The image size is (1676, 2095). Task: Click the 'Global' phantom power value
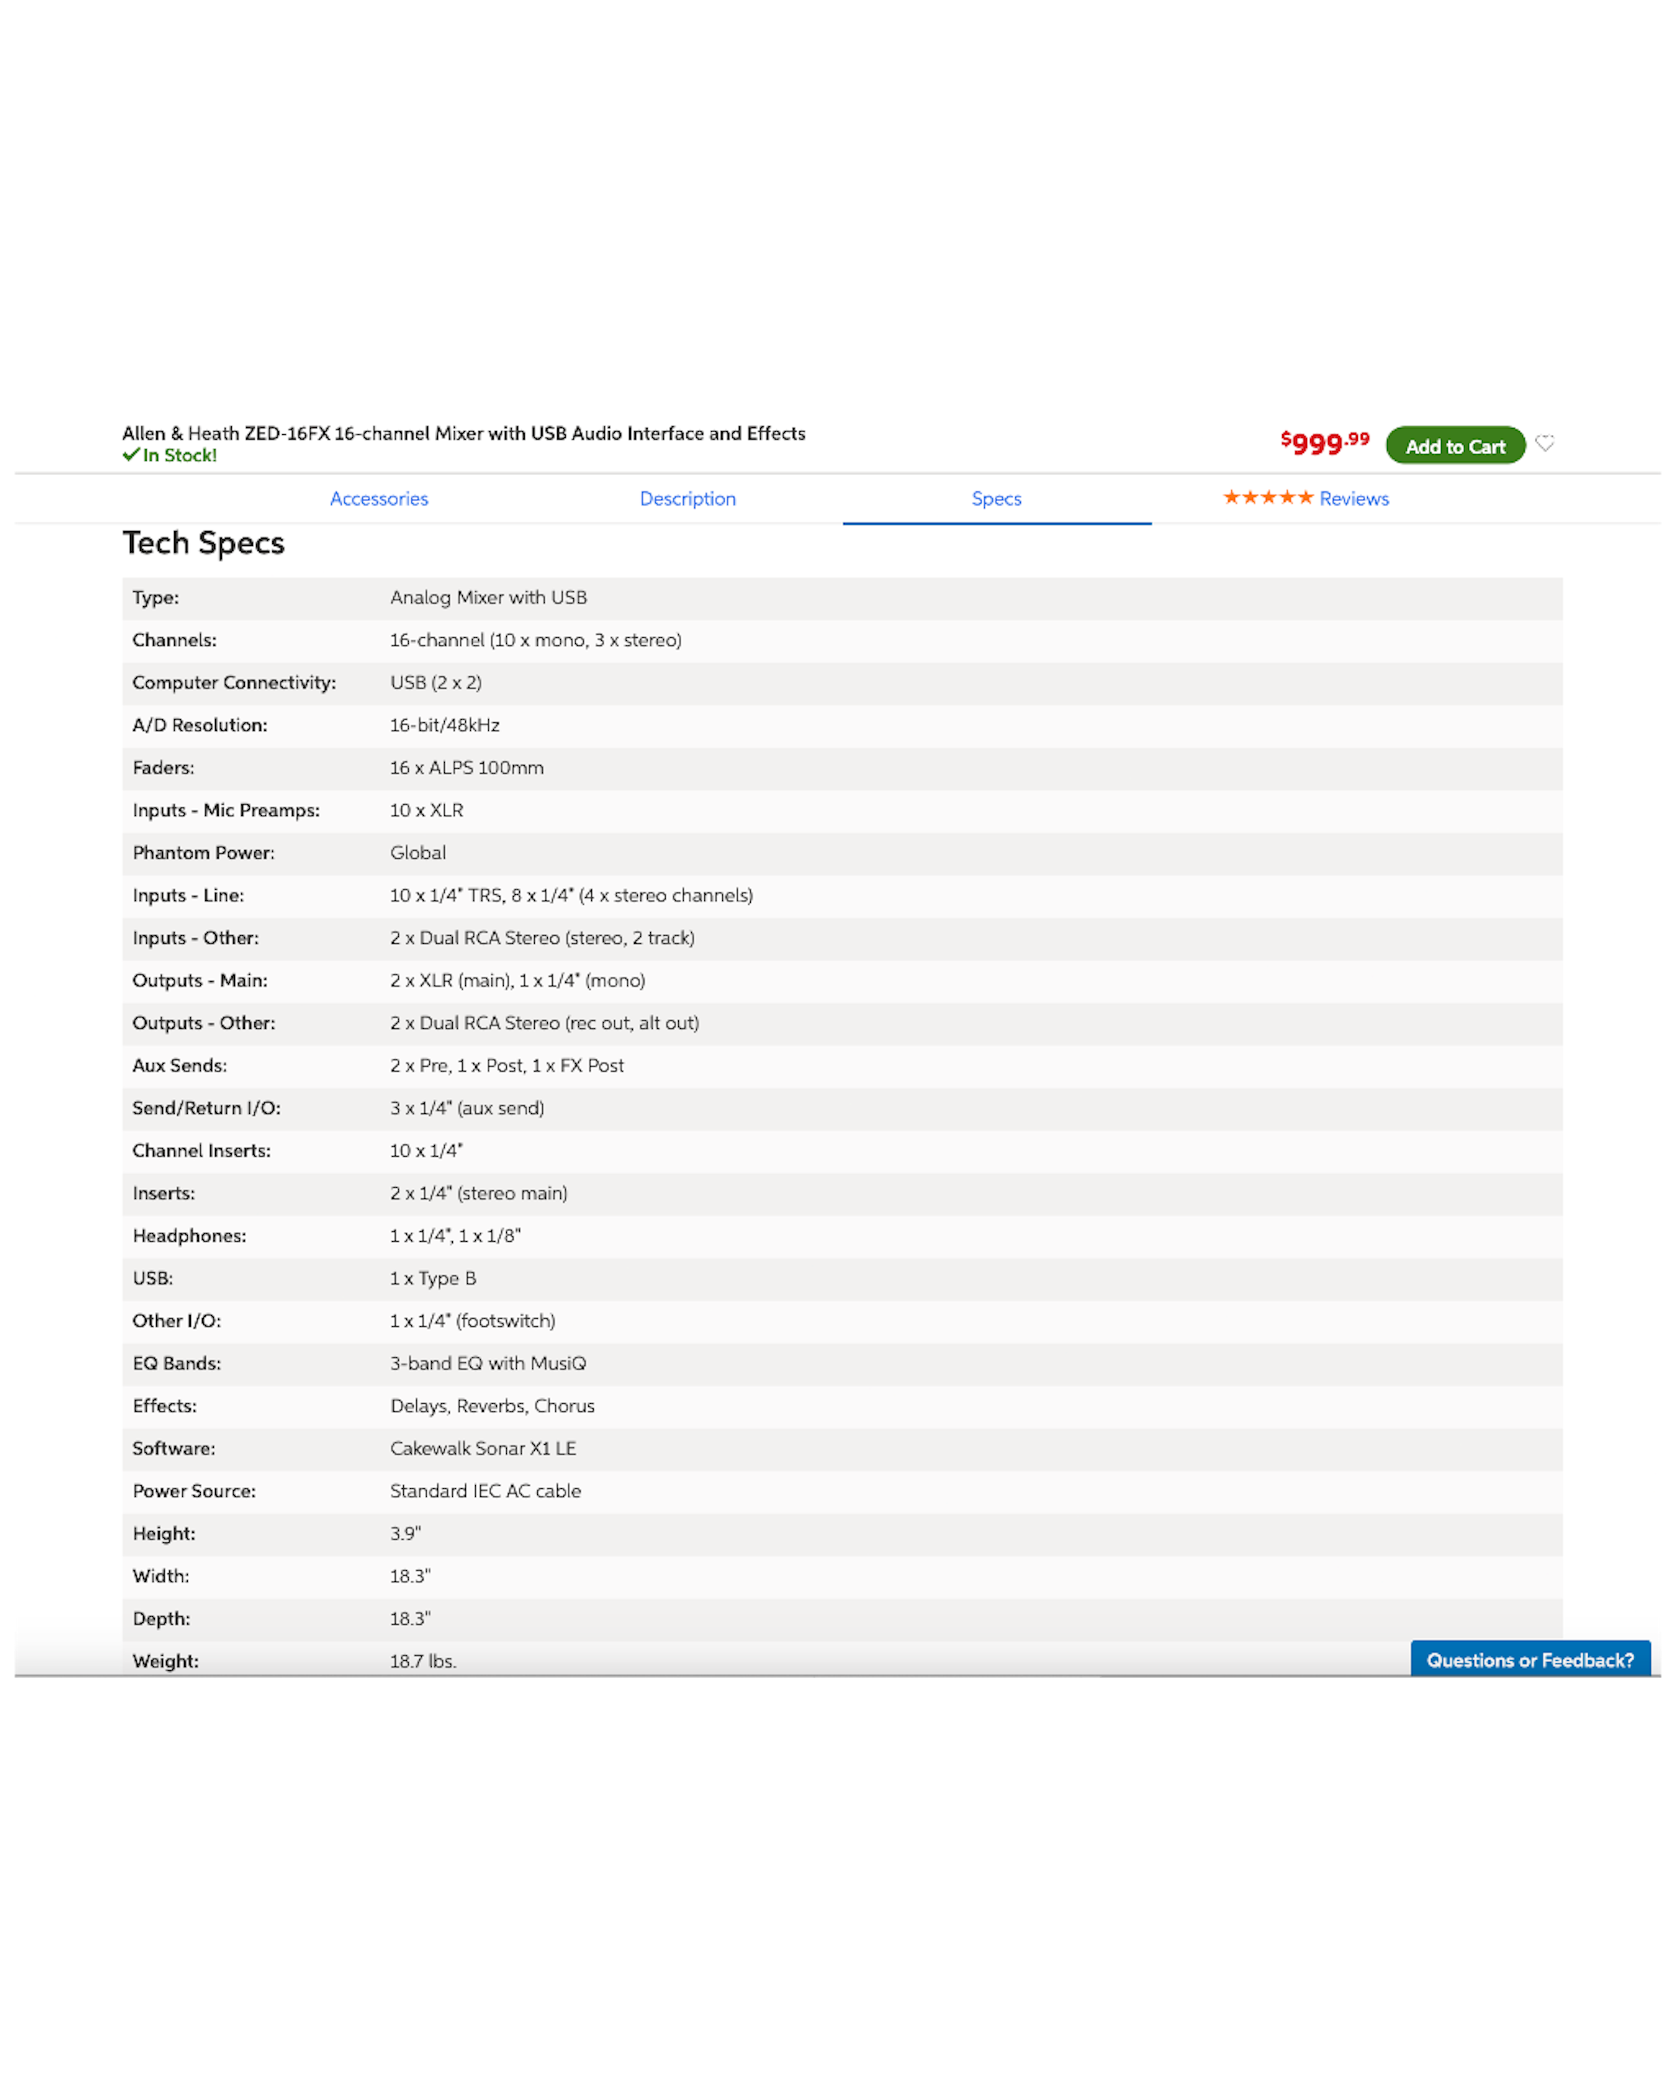point(418,853)
